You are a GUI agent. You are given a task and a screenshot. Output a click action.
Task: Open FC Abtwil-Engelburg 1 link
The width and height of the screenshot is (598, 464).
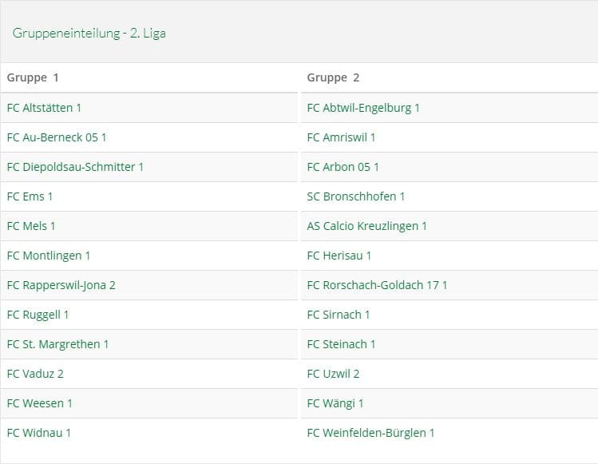pyautogui.click(x=363, y=108)
